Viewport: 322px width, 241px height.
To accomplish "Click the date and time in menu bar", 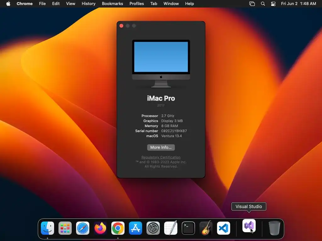I will pos(298,4).
